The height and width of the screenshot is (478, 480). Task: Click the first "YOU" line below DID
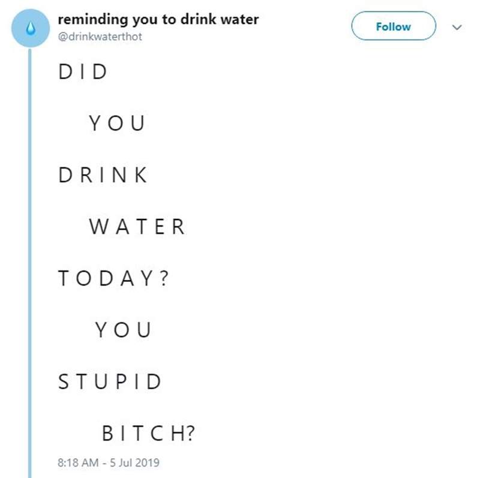pyautogui.click(x=117, y=124)
